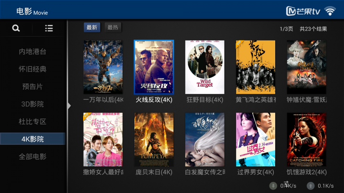Screen dimensions: 344x193
Task: Select 怀旧经典 category in sidebar
Action: [x=32, y=69]
